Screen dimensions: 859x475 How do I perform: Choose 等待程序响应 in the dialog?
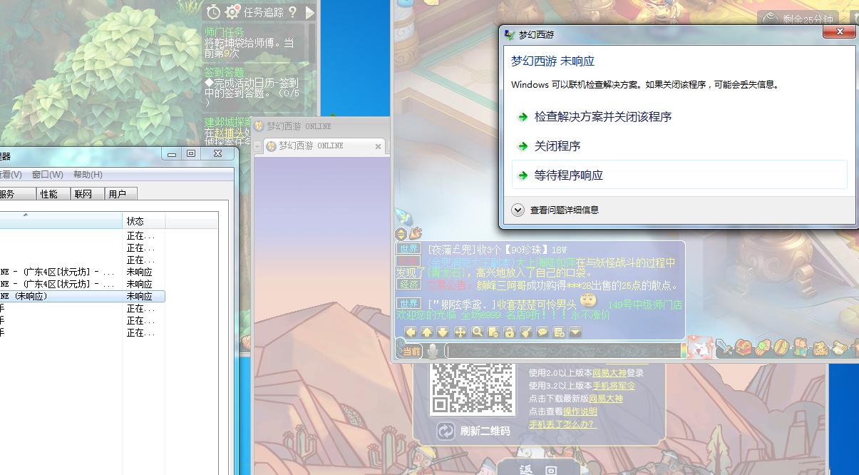[x=679, y=175]
